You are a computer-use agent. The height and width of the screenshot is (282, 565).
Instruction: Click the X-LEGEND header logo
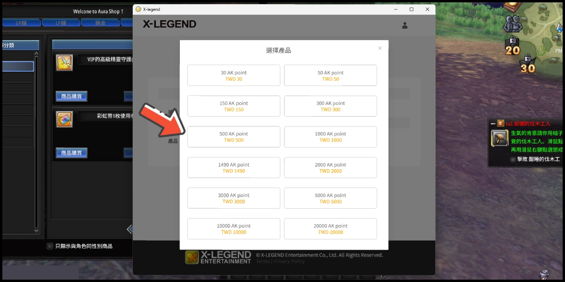pyautogui.click(x=169, y=24)
